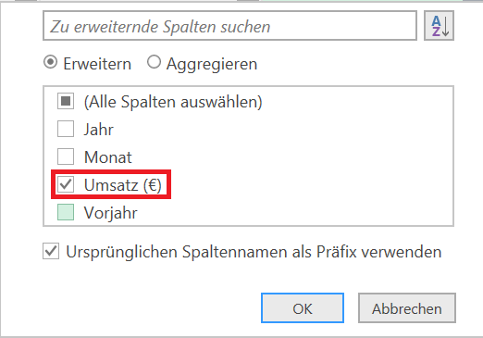Click the '(Alle Spalten auswählen)' label text
This screenshot has width=483, height=338.
(173, 102)
